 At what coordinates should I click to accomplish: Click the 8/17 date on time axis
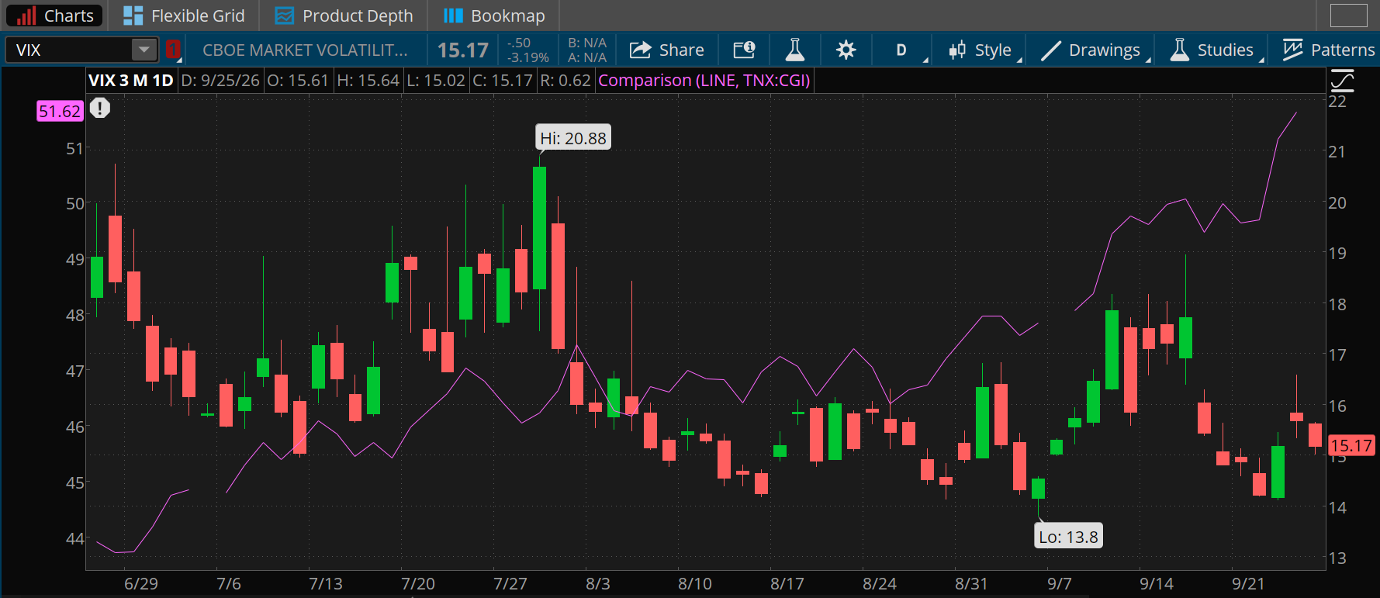(787, 583)
